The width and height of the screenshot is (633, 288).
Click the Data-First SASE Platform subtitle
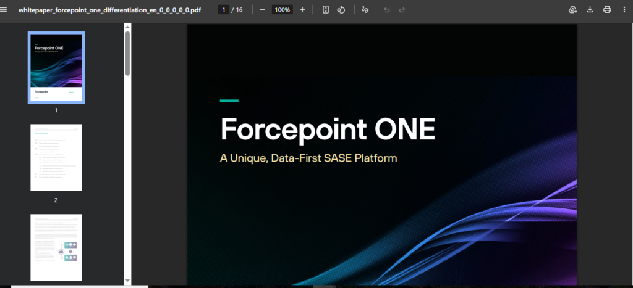(x=308, y=158)
